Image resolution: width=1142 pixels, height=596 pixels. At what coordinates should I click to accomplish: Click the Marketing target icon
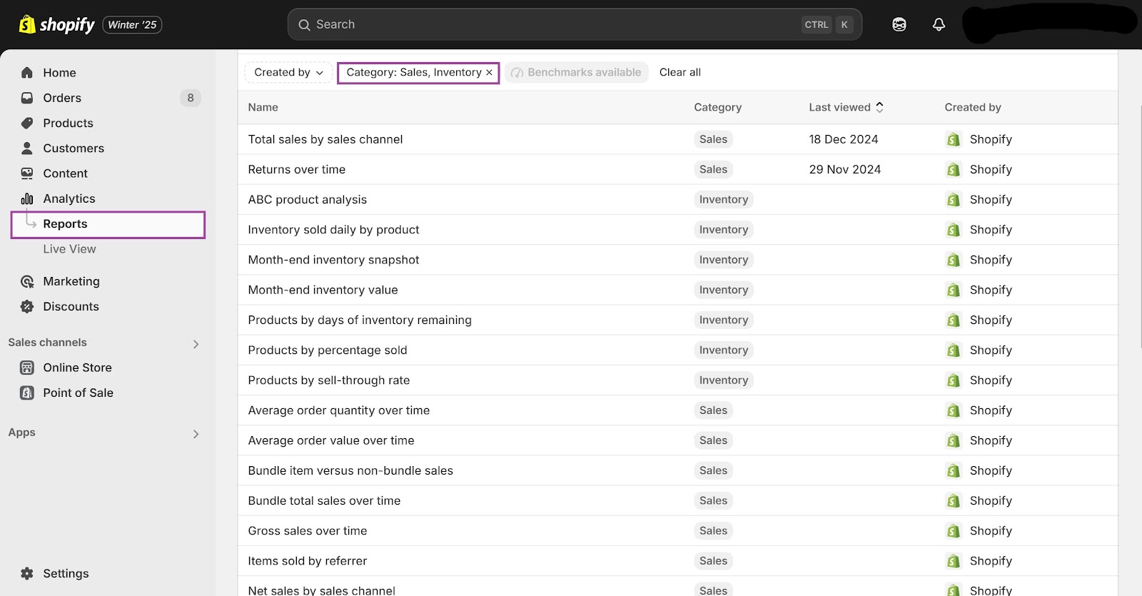tap(27, 281)
